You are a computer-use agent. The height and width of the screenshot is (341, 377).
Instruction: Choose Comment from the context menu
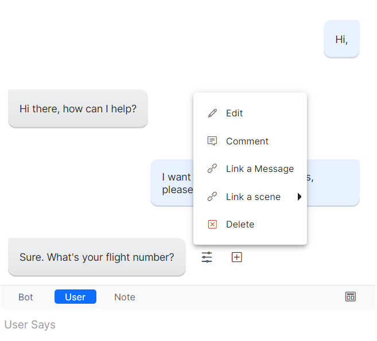(247, 141)
